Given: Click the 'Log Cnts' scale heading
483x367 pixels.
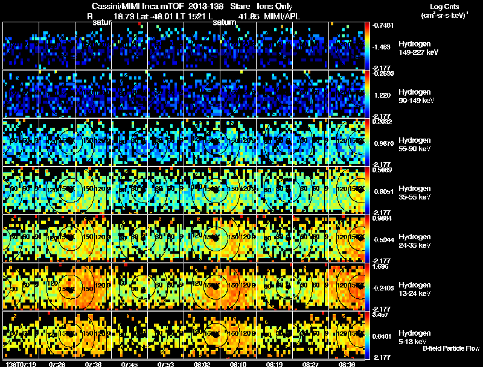Looking at the screenshot, I should point(444,7).
